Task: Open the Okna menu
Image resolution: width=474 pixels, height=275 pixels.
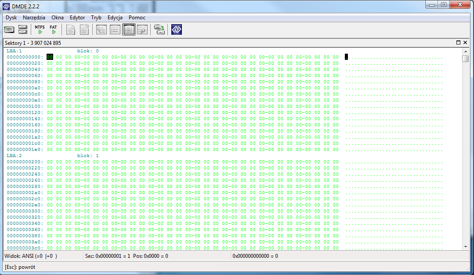Action: pyautogui.click(x=58, y=18)
